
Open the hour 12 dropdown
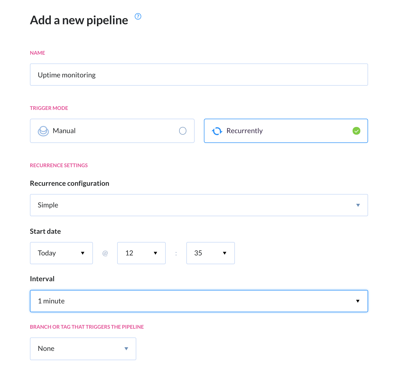pyautogui.click(x=141, y=253)
